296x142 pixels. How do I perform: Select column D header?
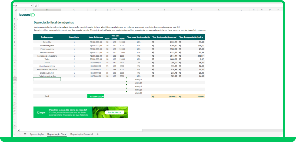click(x=96, y=10)
